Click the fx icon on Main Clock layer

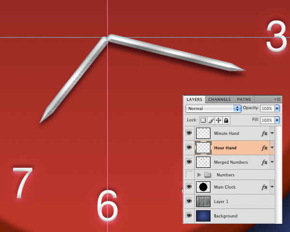265,187
